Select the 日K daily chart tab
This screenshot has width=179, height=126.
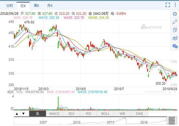point(23,6)
